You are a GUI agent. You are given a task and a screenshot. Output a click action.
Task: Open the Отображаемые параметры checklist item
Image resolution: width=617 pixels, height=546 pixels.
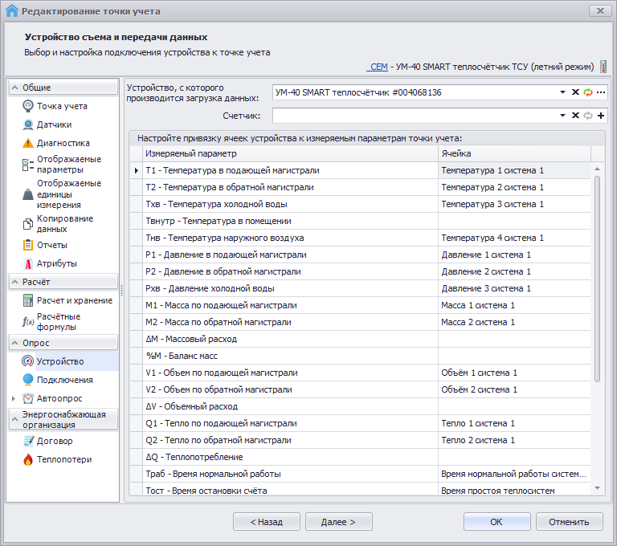(68, 165)
